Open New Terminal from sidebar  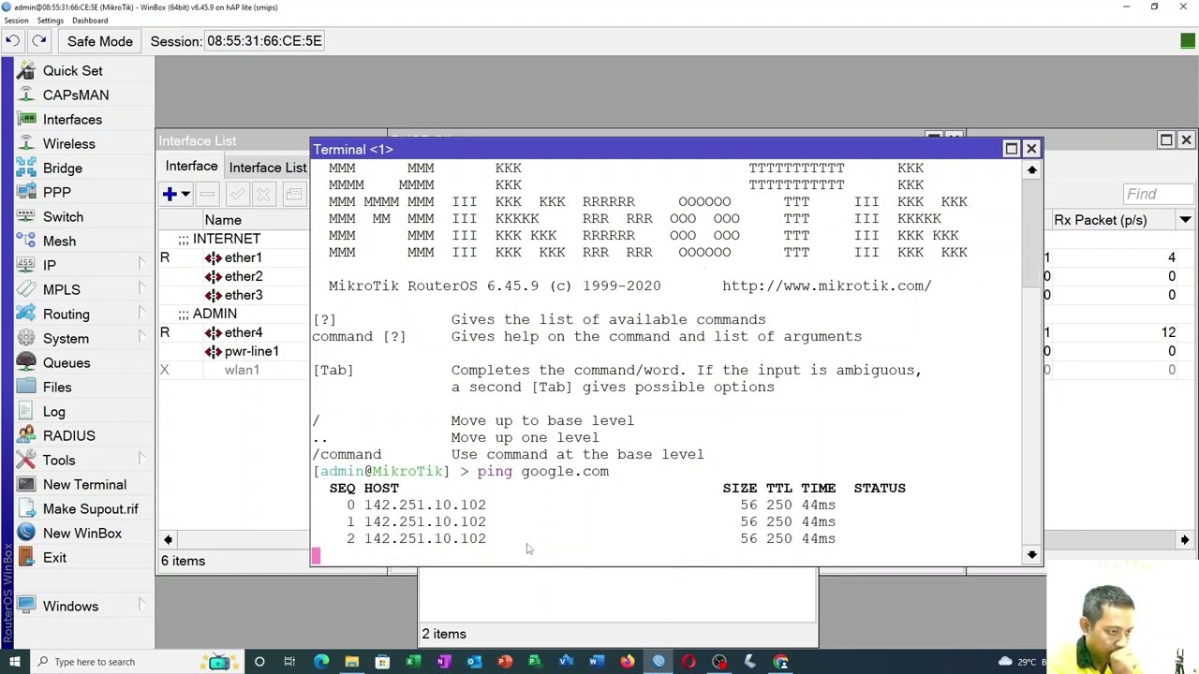pyautogui.click(x=84, y=485)
